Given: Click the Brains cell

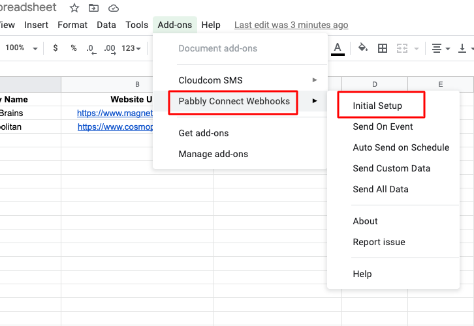Looking at the screenshot, I should coord(30,113).
